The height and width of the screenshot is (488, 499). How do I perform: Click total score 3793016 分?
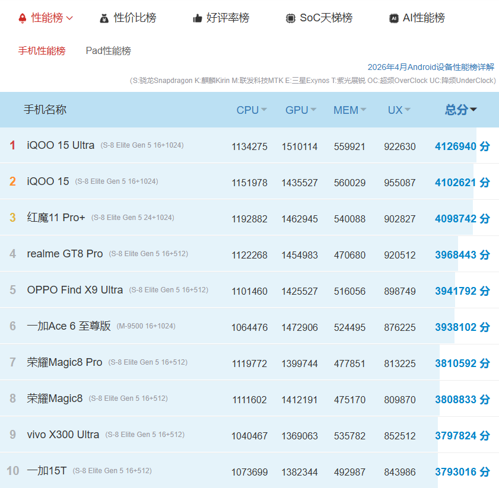point(462,472)
